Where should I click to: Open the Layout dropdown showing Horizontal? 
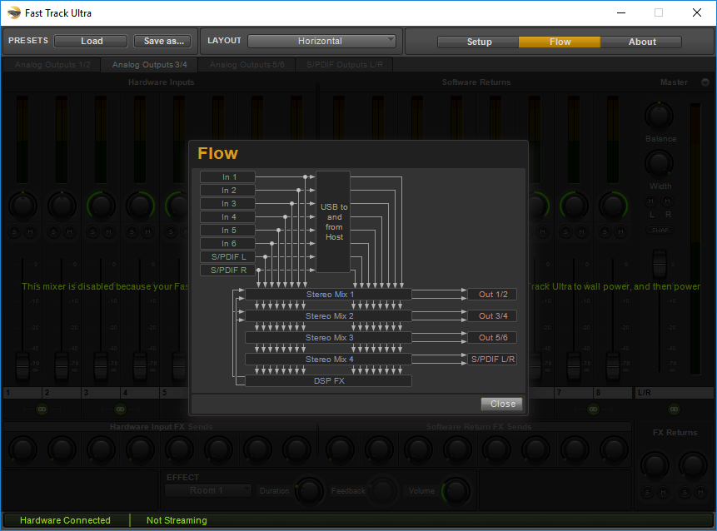pyautogui.click(x=323, y=42)
